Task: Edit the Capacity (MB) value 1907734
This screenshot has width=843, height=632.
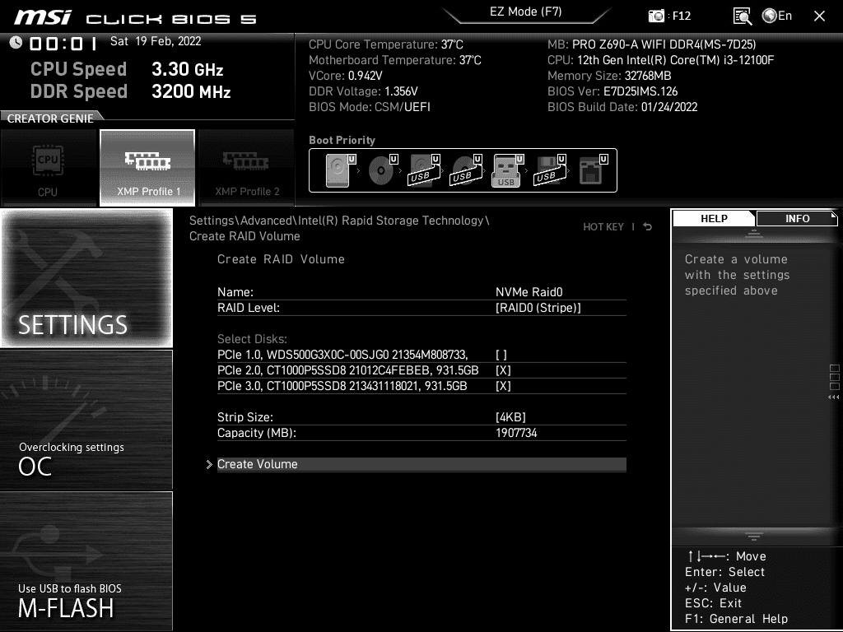Action: pyautogui.click(x=516, y=433)
